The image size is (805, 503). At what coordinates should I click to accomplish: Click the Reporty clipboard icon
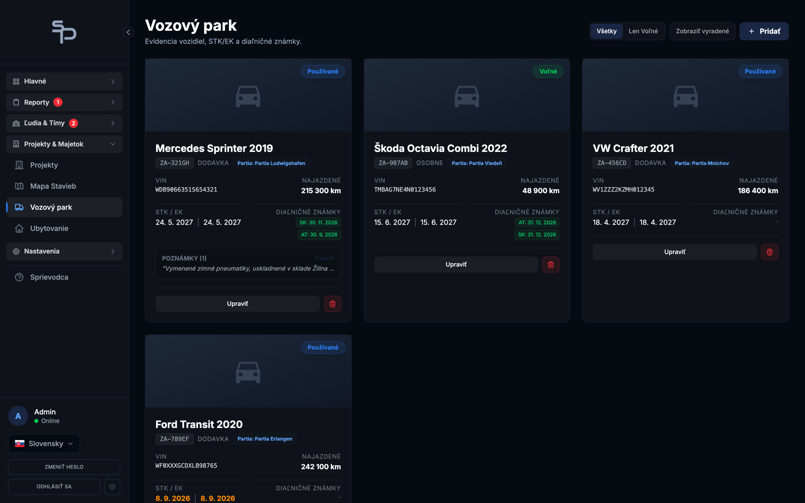(x=16, y=102)
